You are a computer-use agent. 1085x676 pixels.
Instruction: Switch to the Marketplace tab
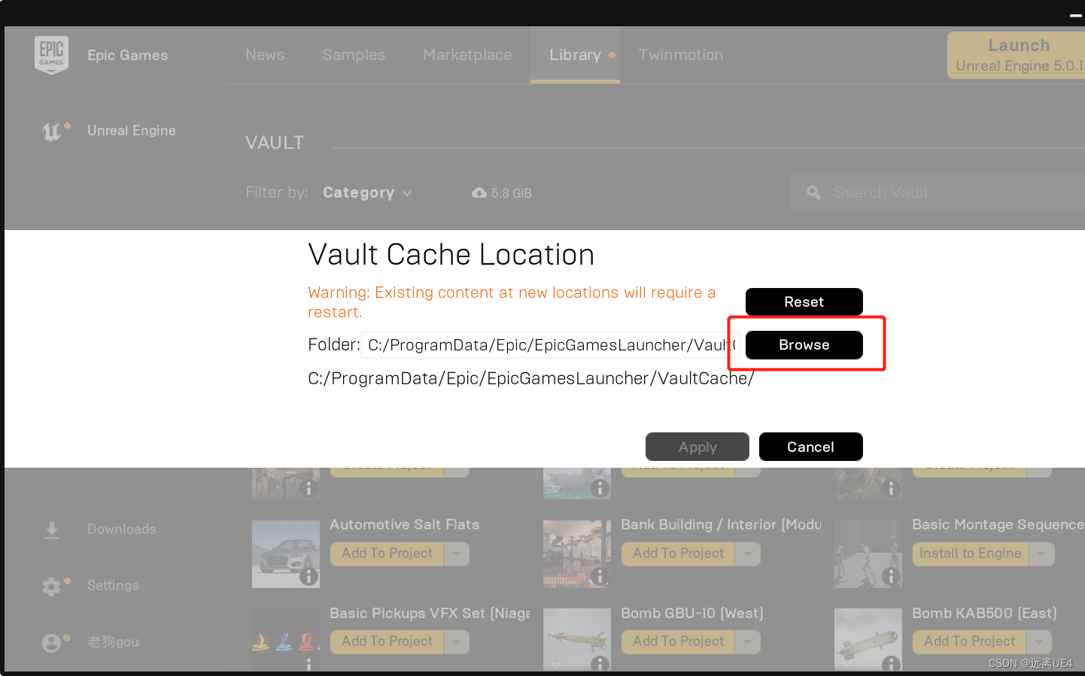(467, 55)
